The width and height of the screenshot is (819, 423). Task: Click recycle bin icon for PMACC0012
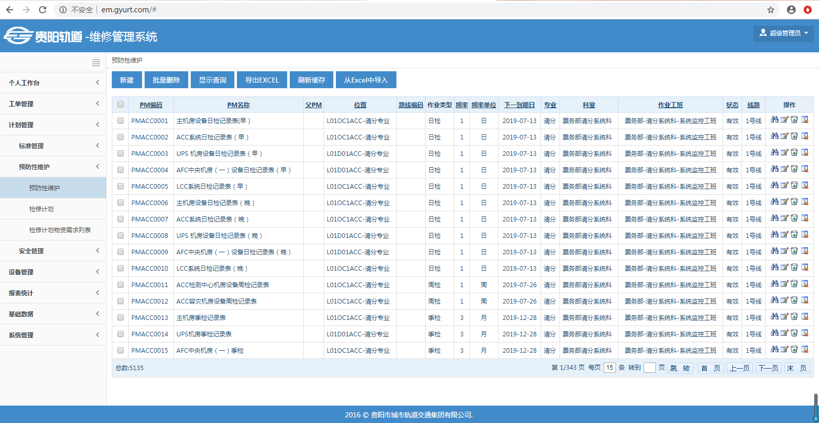pos(794,300)
